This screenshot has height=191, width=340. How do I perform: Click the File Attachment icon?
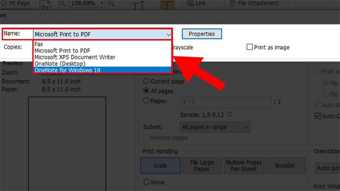pyautogui.click(x=233, y=3)
